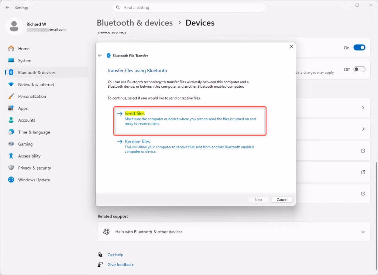This screenshot has width=378, height=275.
Task: Turn on the switch labeled Off
Action: pyautogui.click(x=359, y=69)
